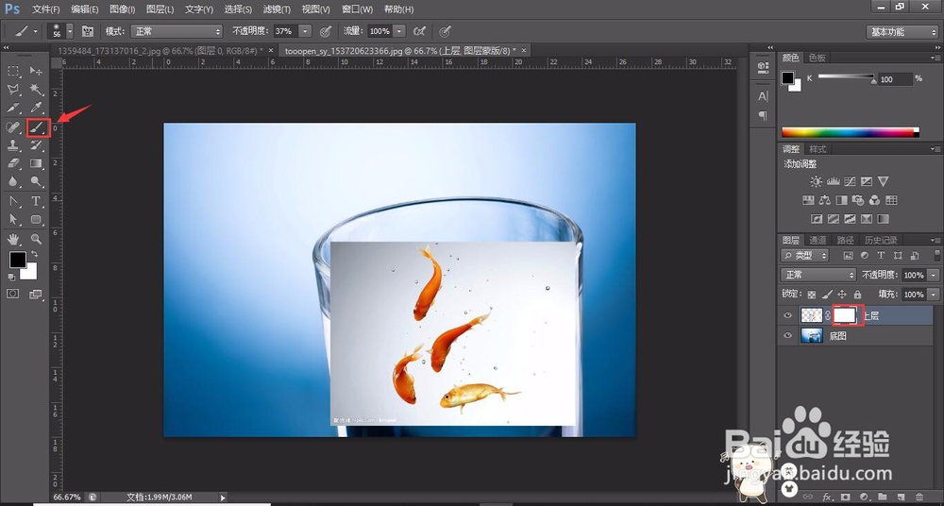The image size is (944, 506).
Task: Select the Rectangular Marquee tool
Action: pyautogui.click(x=13, y=71)
